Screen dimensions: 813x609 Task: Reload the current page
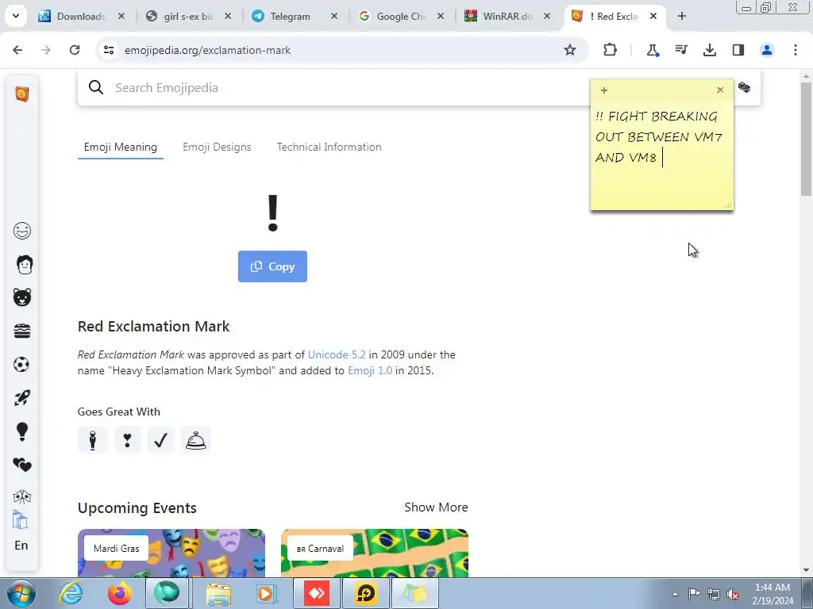(75, 50)
